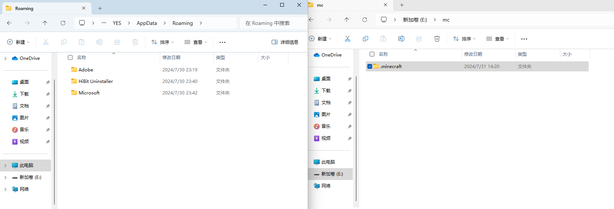The width and height of the screenshot is (614, 209).
Task: Open the 排序 dropdown in mc window
Action: [464, 39]
